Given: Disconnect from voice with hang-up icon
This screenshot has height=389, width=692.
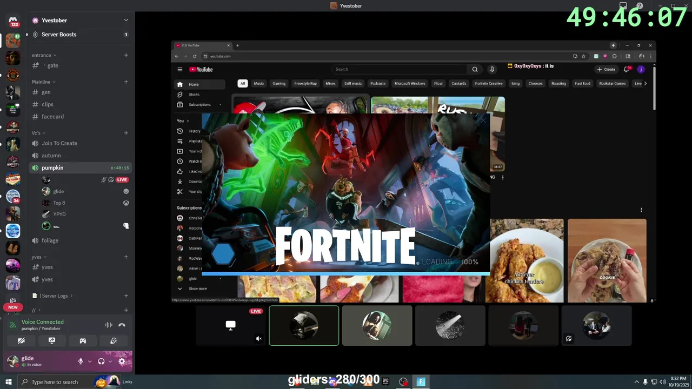Looking at the screenshot, I should click(122, 325).
